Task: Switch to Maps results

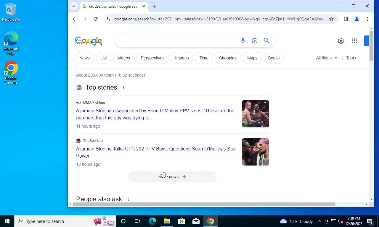Action: (252, 58)
